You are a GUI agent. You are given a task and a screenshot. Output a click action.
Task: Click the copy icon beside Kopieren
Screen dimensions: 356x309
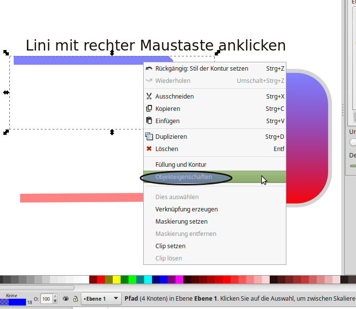[x=149, y=108]
